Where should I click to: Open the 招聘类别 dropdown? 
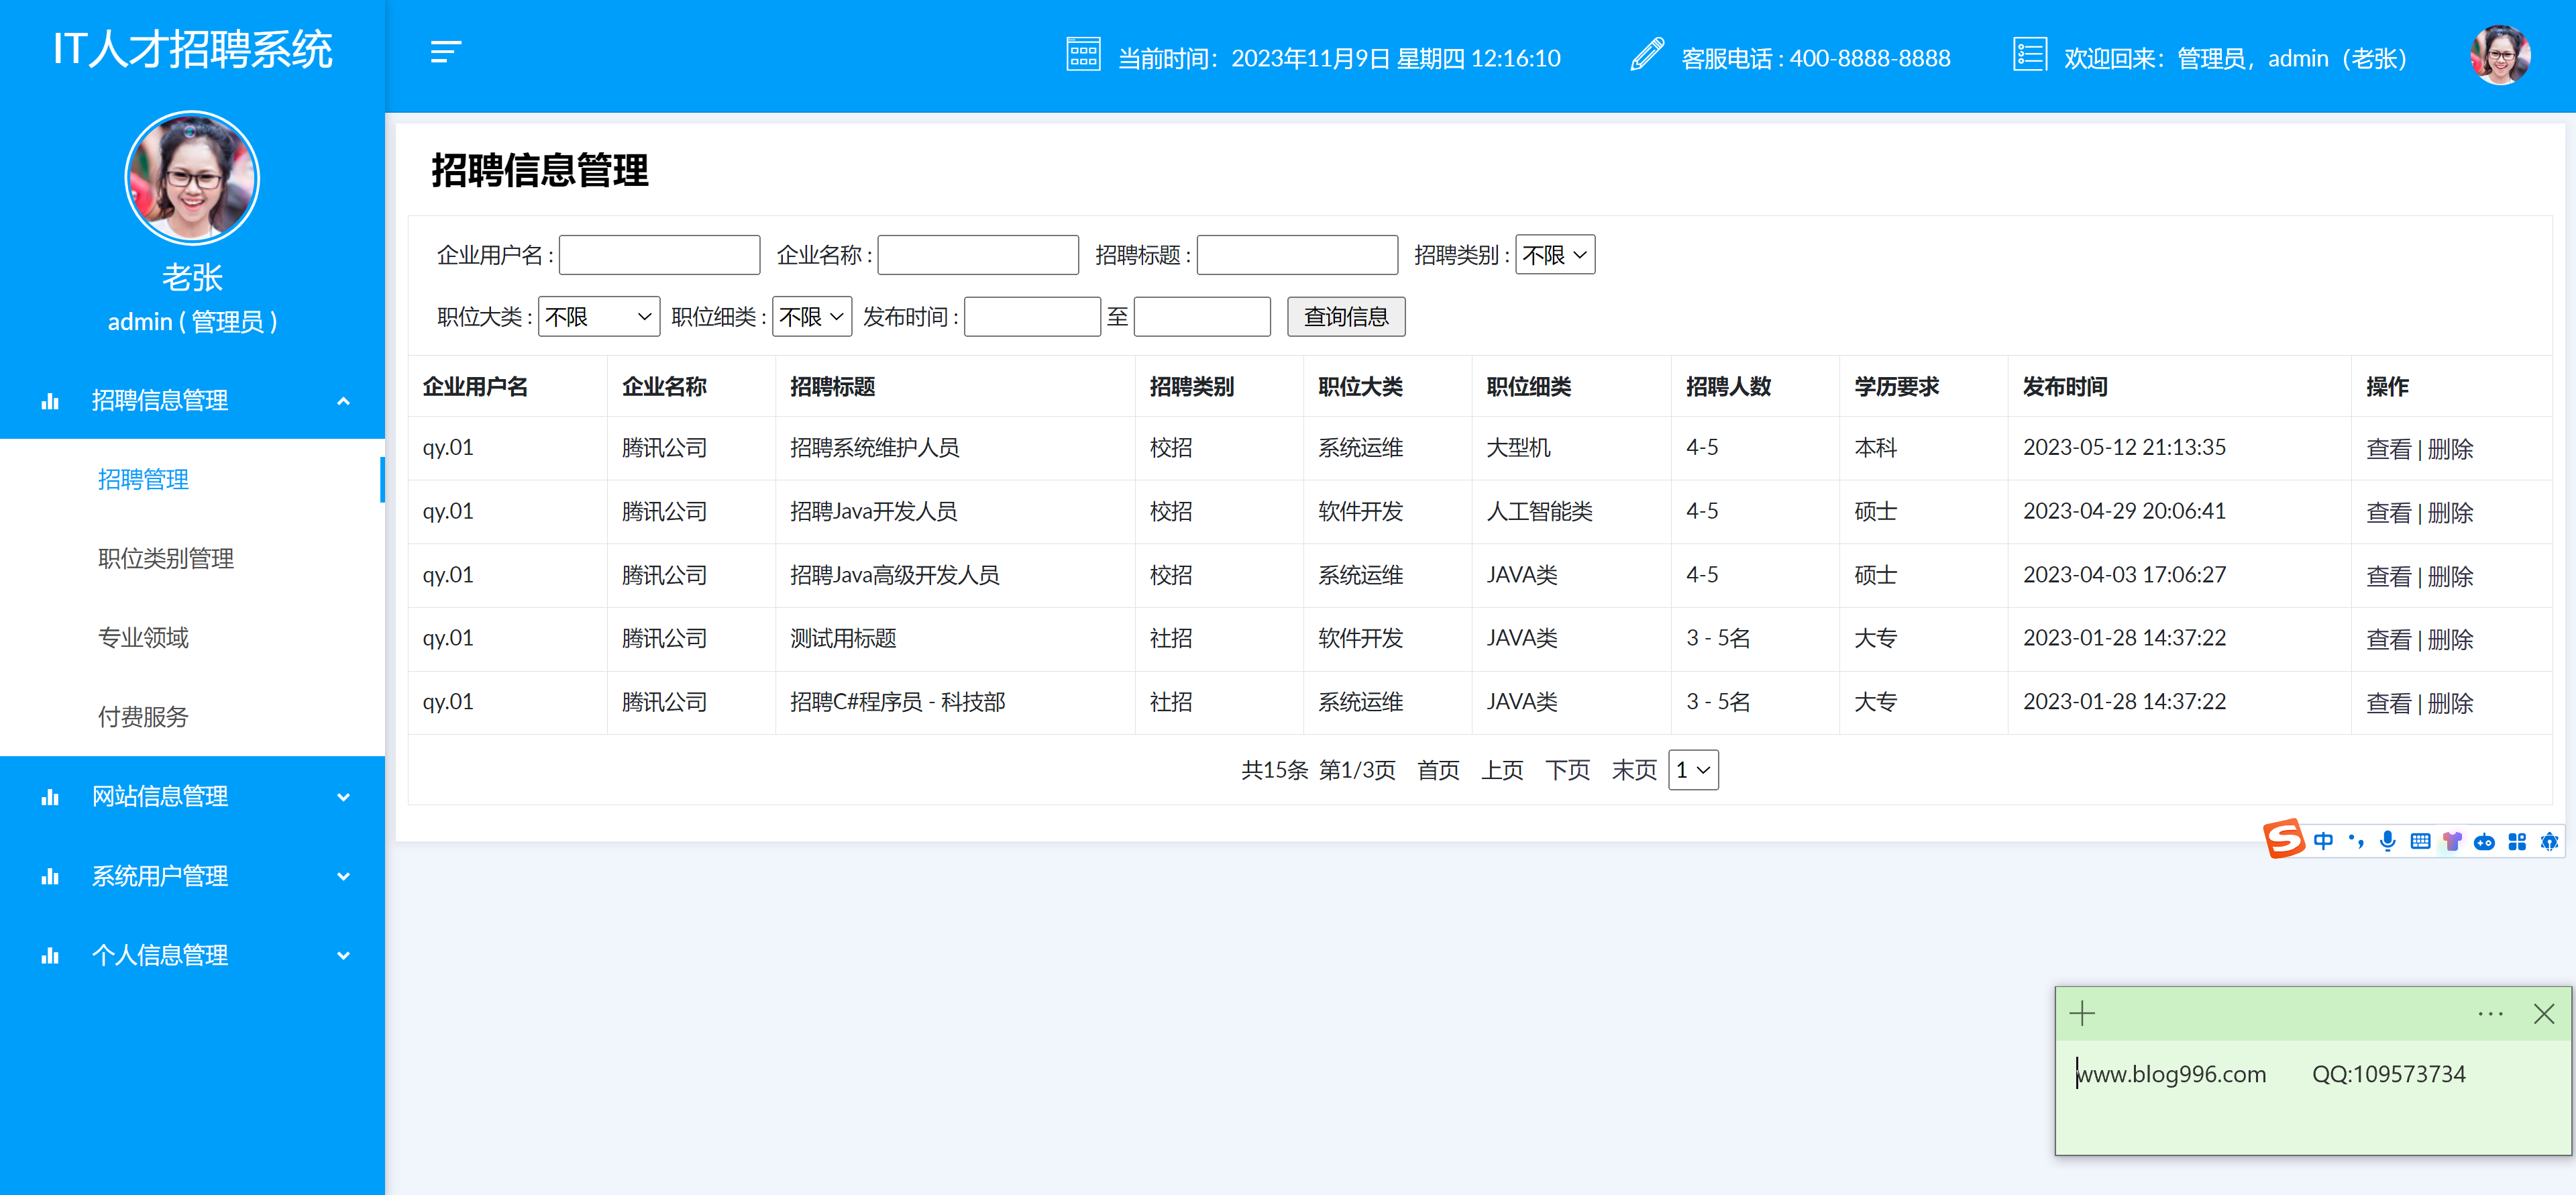pyautogui.click(x=1555, y=255)
